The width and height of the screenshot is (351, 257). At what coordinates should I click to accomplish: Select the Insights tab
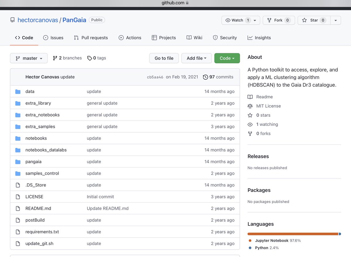click(x=259, y=38)
